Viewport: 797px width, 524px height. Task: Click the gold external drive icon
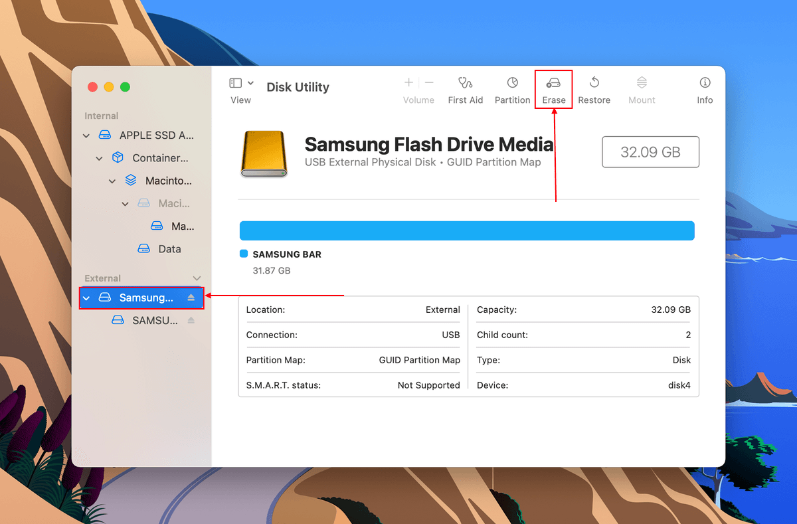(x=264, y=153)
